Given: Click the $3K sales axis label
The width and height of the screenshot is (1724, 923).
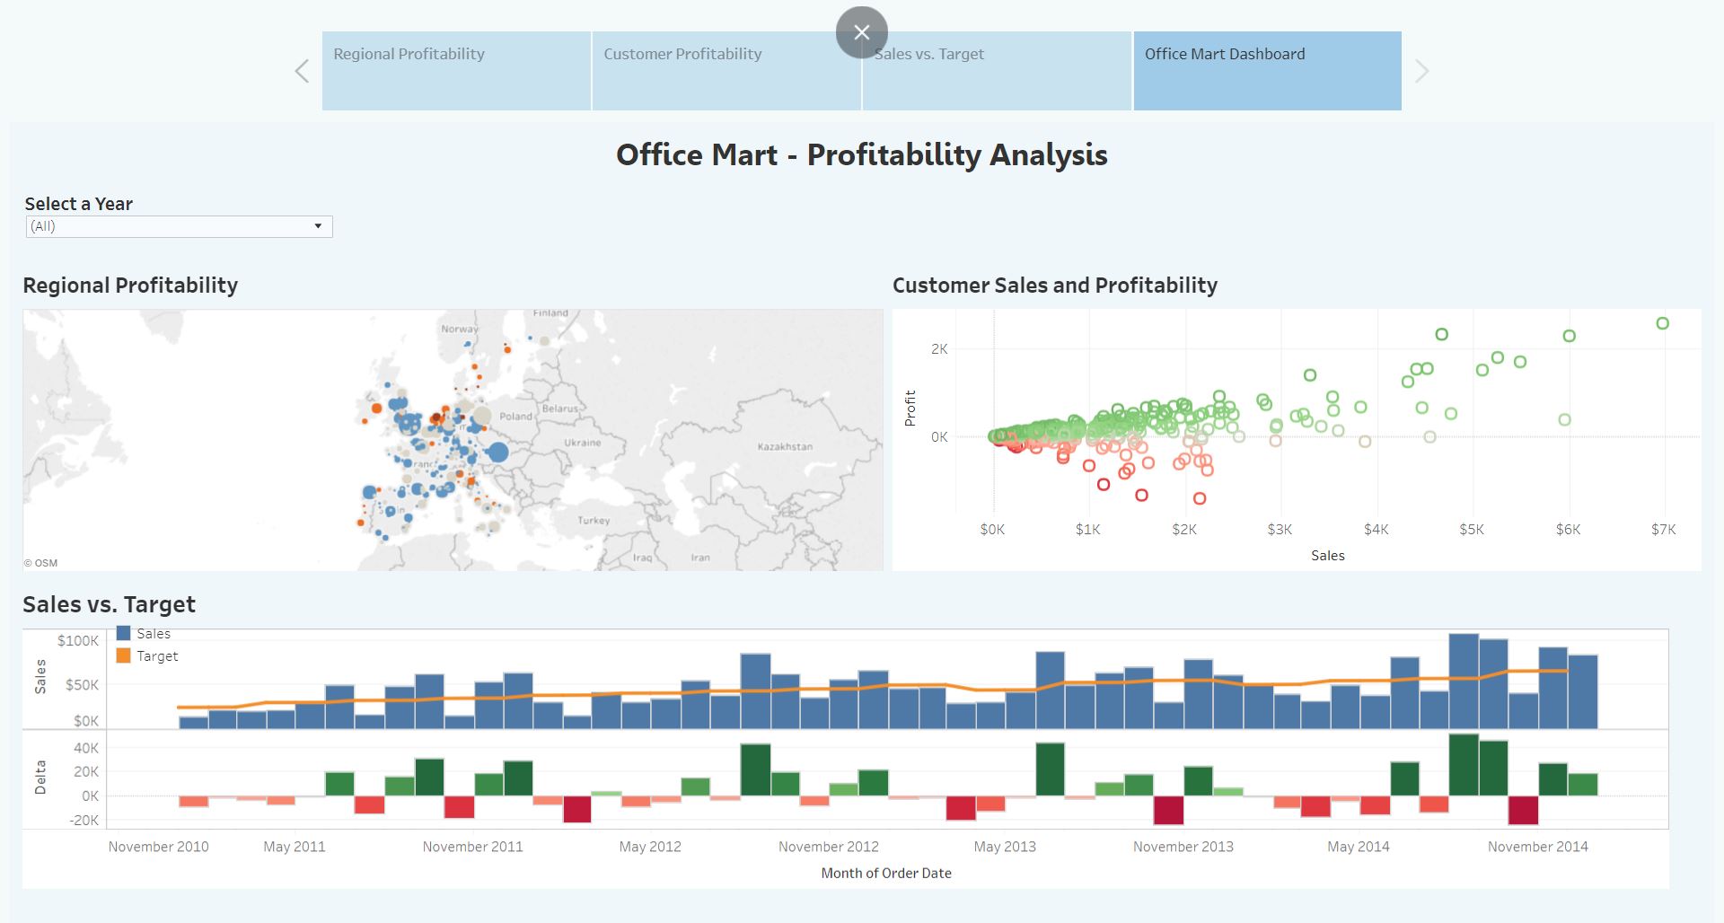Looking at the screenshot, I should 1280,530.
